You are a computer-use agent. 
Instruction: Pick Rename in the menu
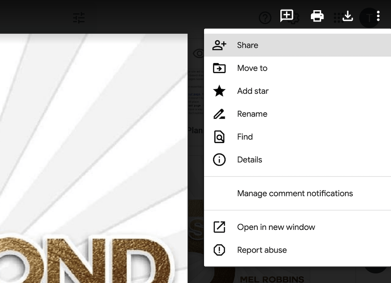click(298, 114)
